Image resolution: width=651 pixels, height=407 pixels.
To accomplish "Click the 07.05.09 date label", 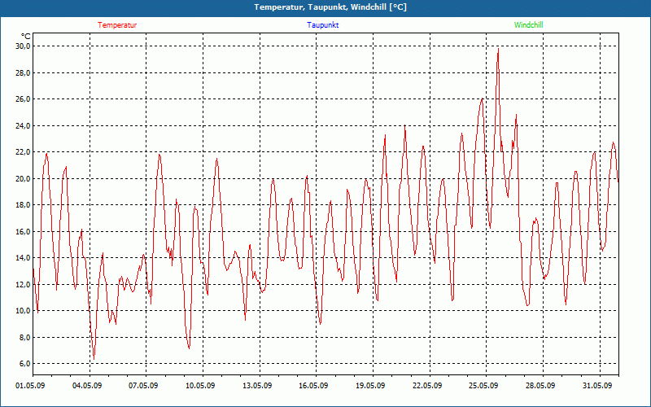I will (143, 386).
